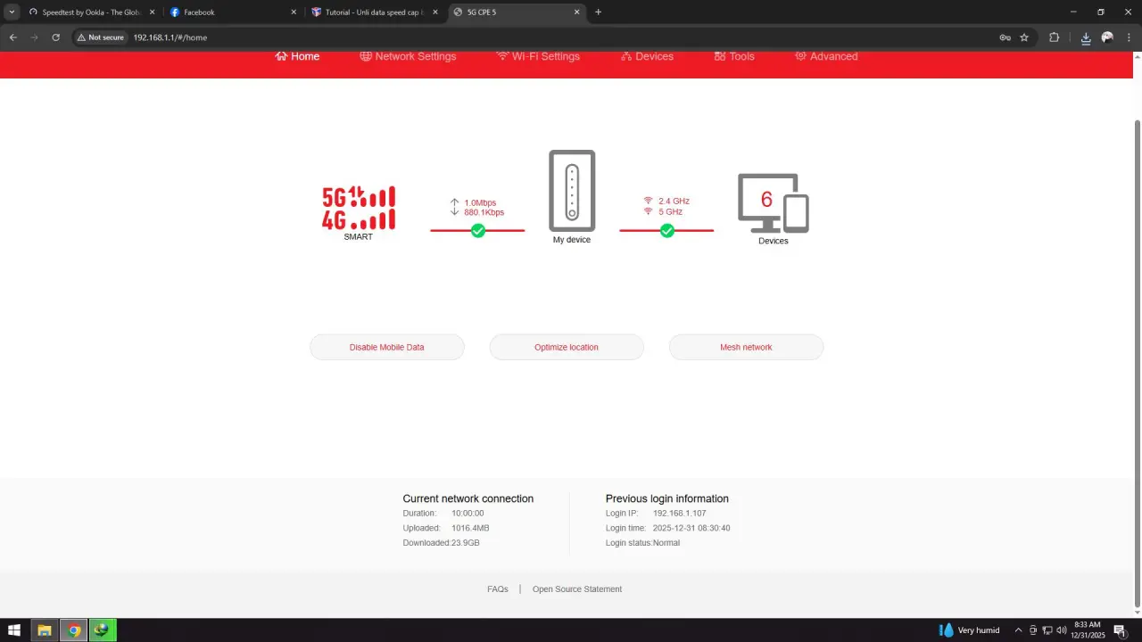This screenshot has width=1142, height=642.
Task: Click the connected devices icon showing 6
Action: click(x=774, y=202)
